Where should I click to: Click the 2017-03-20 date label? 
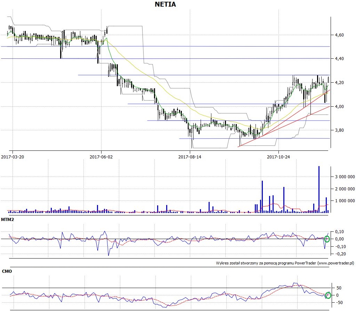pos(13,157)
